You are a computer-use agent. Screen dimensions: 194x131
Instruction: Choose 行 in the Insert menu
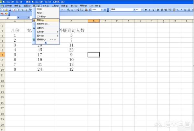pos(46,9)
